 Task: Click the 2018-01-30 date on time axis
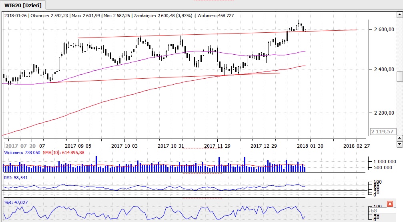pos(310,146)
